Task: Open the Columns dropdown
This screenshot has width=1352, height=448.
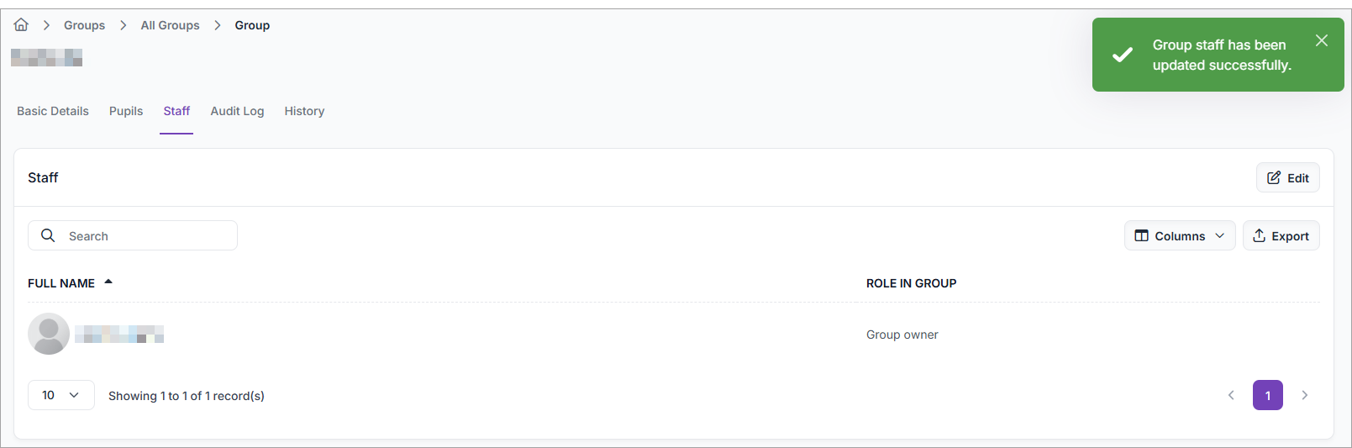Action: pyautogui.click(x=1180, y=236)
